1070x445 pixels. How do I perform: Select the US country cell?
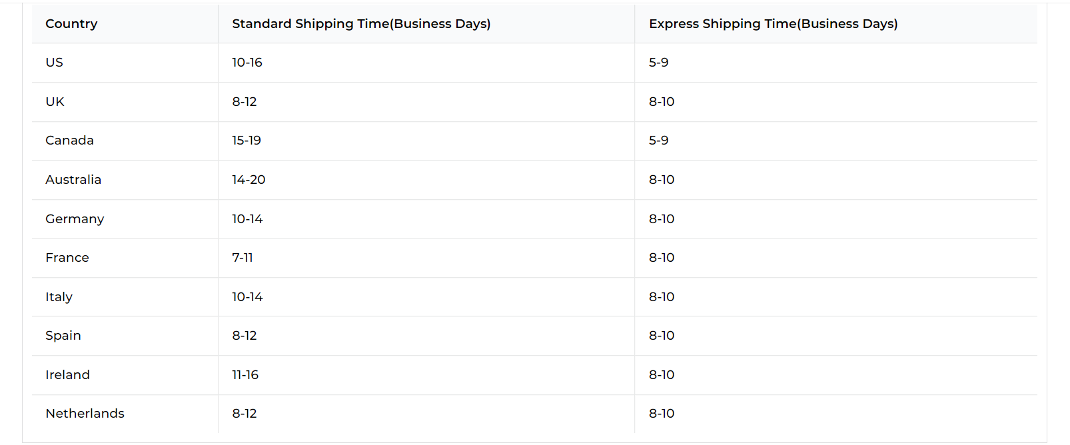[54, 63]
